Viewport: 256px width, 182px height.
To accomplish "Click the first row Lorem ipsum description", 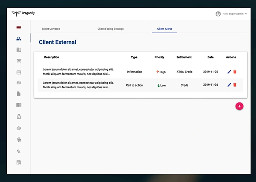I will pyautogui.click(x=78, y=72).
